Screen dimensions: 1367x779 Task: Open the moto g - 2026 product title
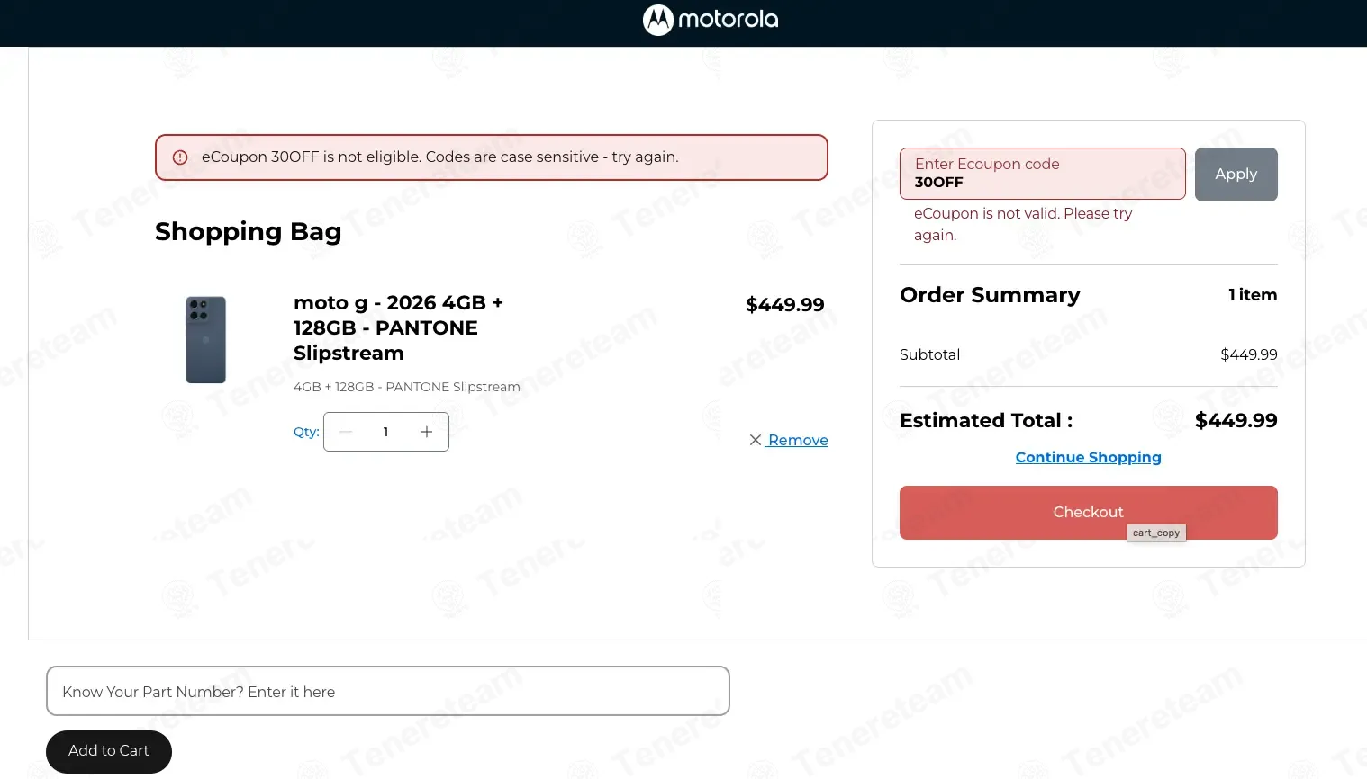pyautogui.click(x=398, y=327)
